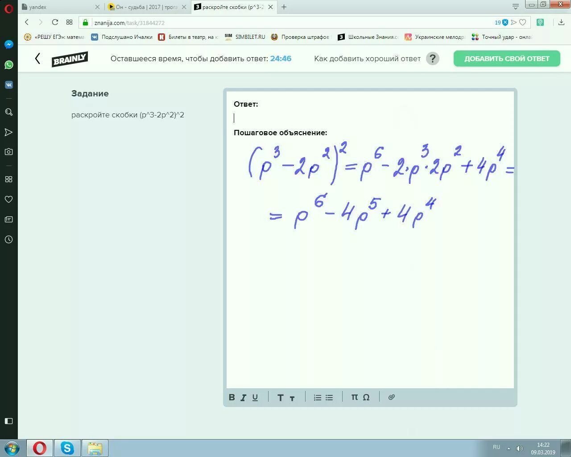Open the 'Проверка штрафов' bookmark

click(x=300, y=37)
